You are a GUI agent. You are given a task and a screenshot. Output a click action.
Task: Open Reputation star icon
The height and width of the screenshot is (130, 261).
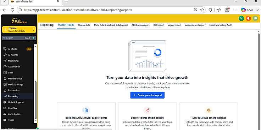coord(5,90)
